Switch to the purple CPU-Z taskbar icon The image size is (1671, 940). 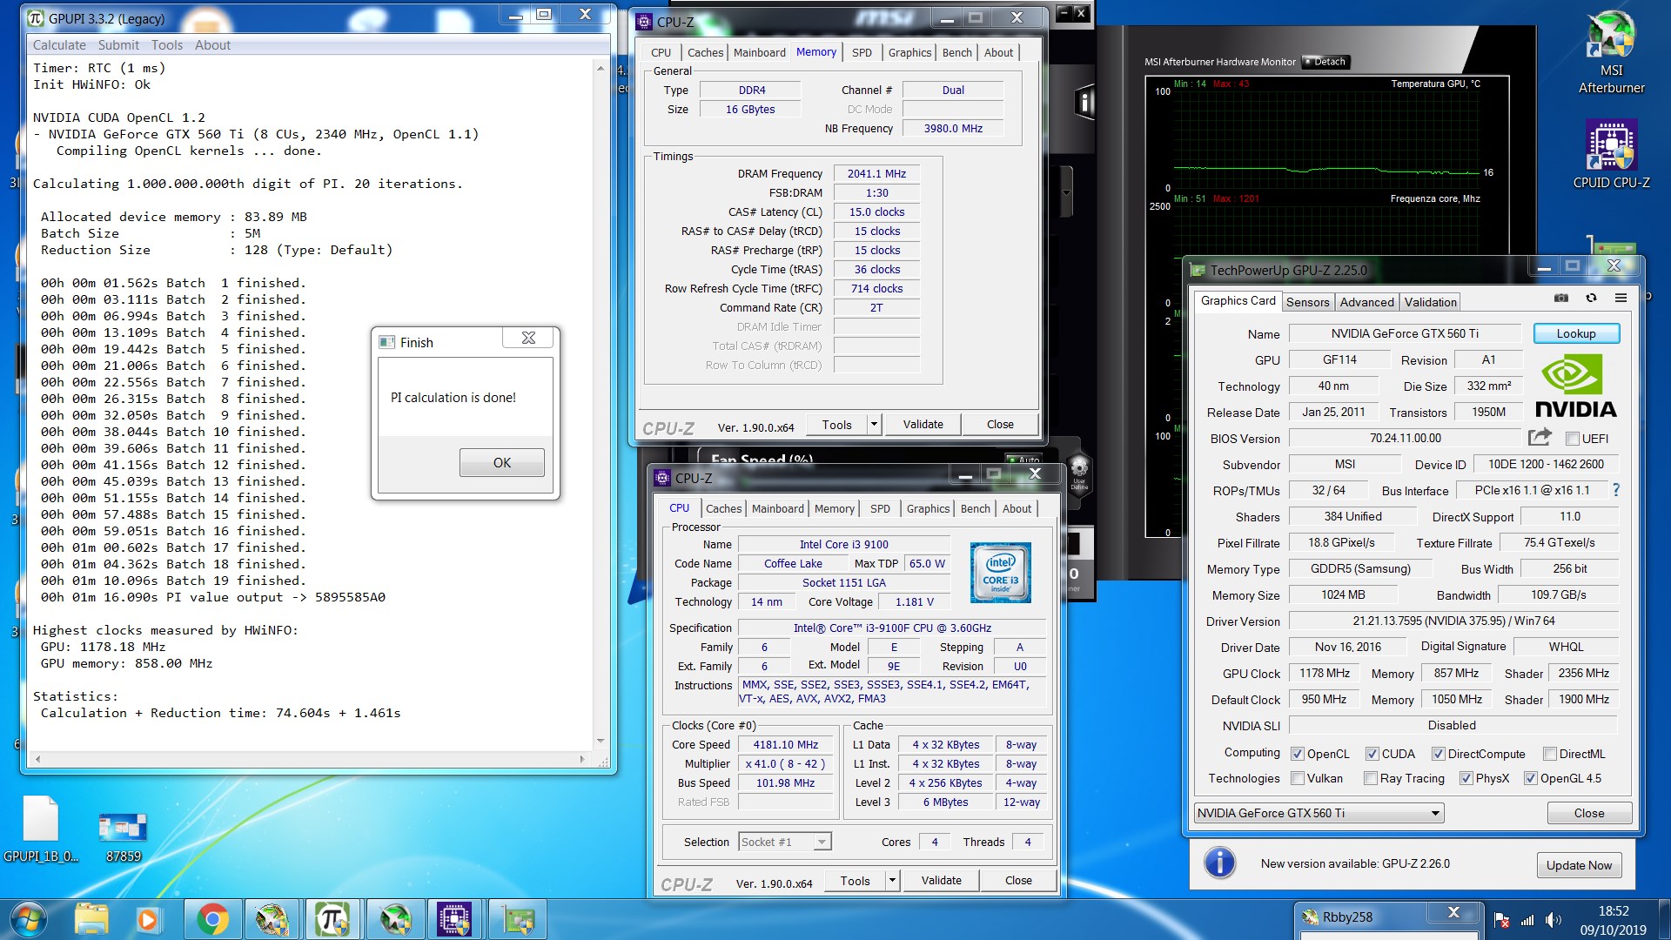(454, 919)
